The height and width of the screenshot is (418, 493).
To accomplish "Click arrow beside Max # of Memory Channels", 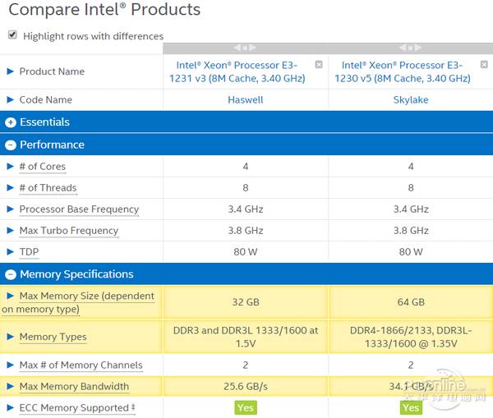I will [x=11, y=365].
